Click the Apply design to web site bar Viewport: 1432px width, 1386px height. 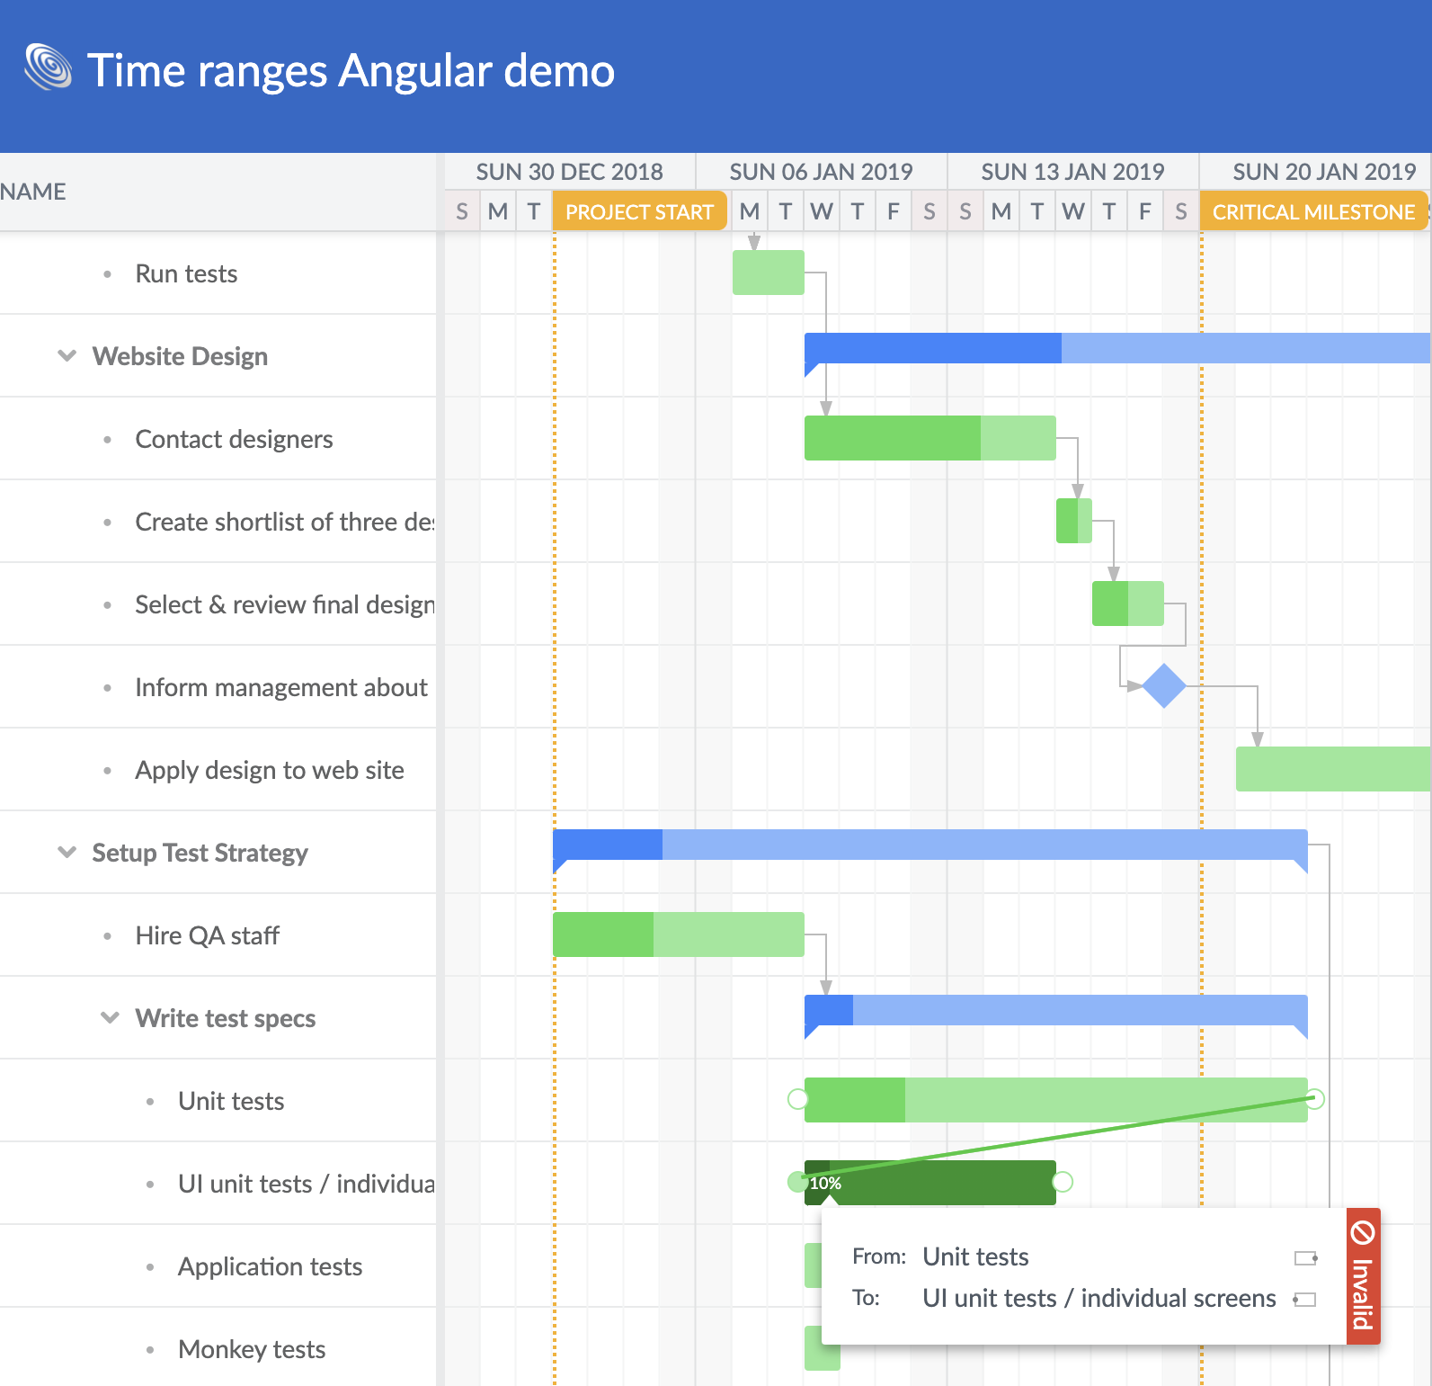coord(1334,769)
